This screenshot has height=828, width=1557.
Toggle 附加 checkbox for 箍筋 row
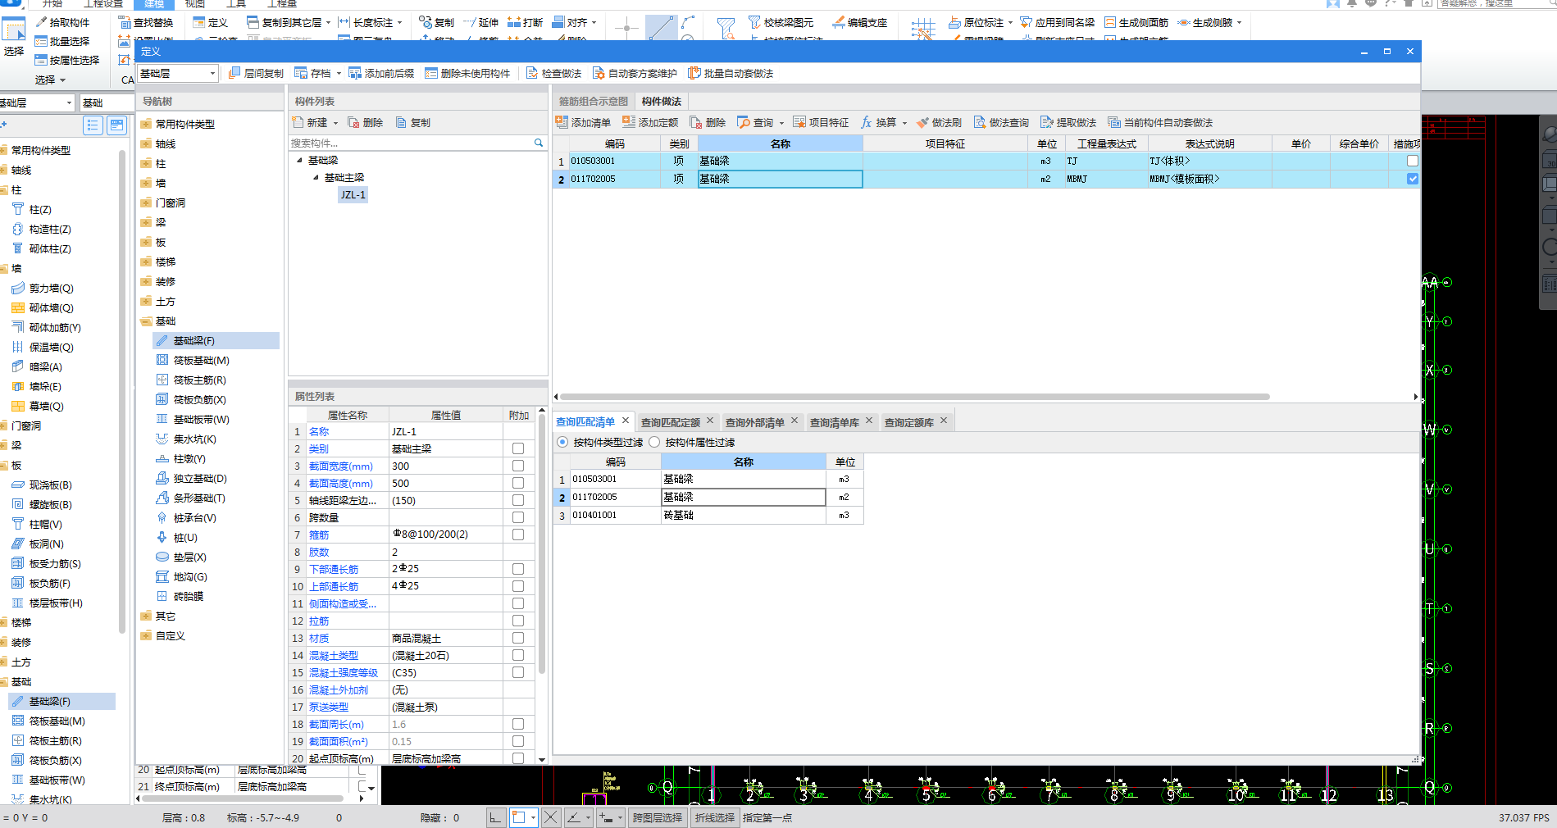(x=518, y=535)
